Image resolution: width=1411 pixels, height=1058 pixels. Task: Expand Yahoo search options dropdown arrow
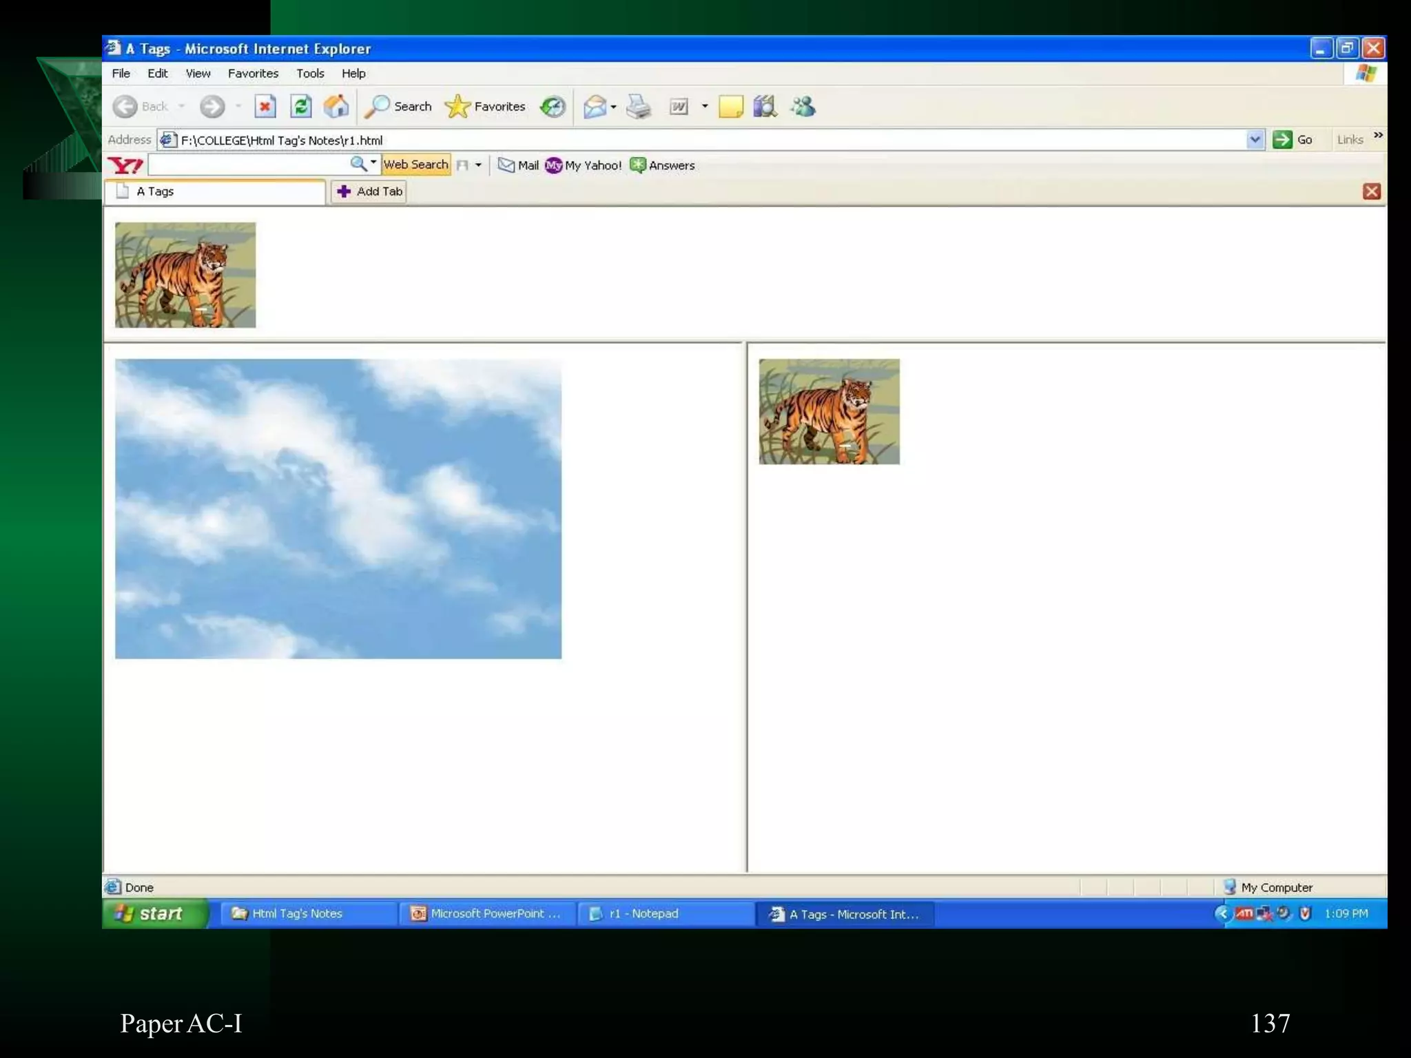(373, 163)
